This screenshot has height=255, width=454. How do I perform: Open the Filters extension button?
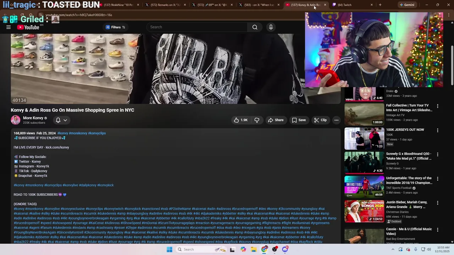pyautogui.click(x=115, y=27)
